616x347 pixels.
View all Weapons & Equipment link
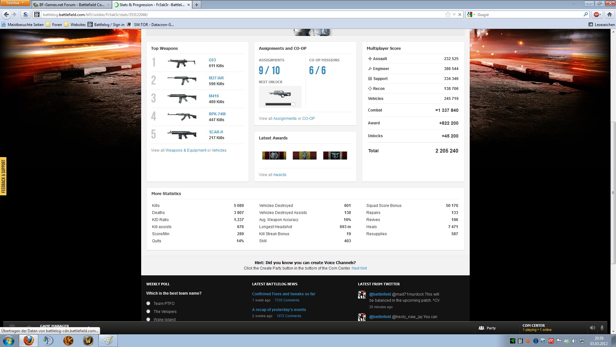(x=186, y=150)
